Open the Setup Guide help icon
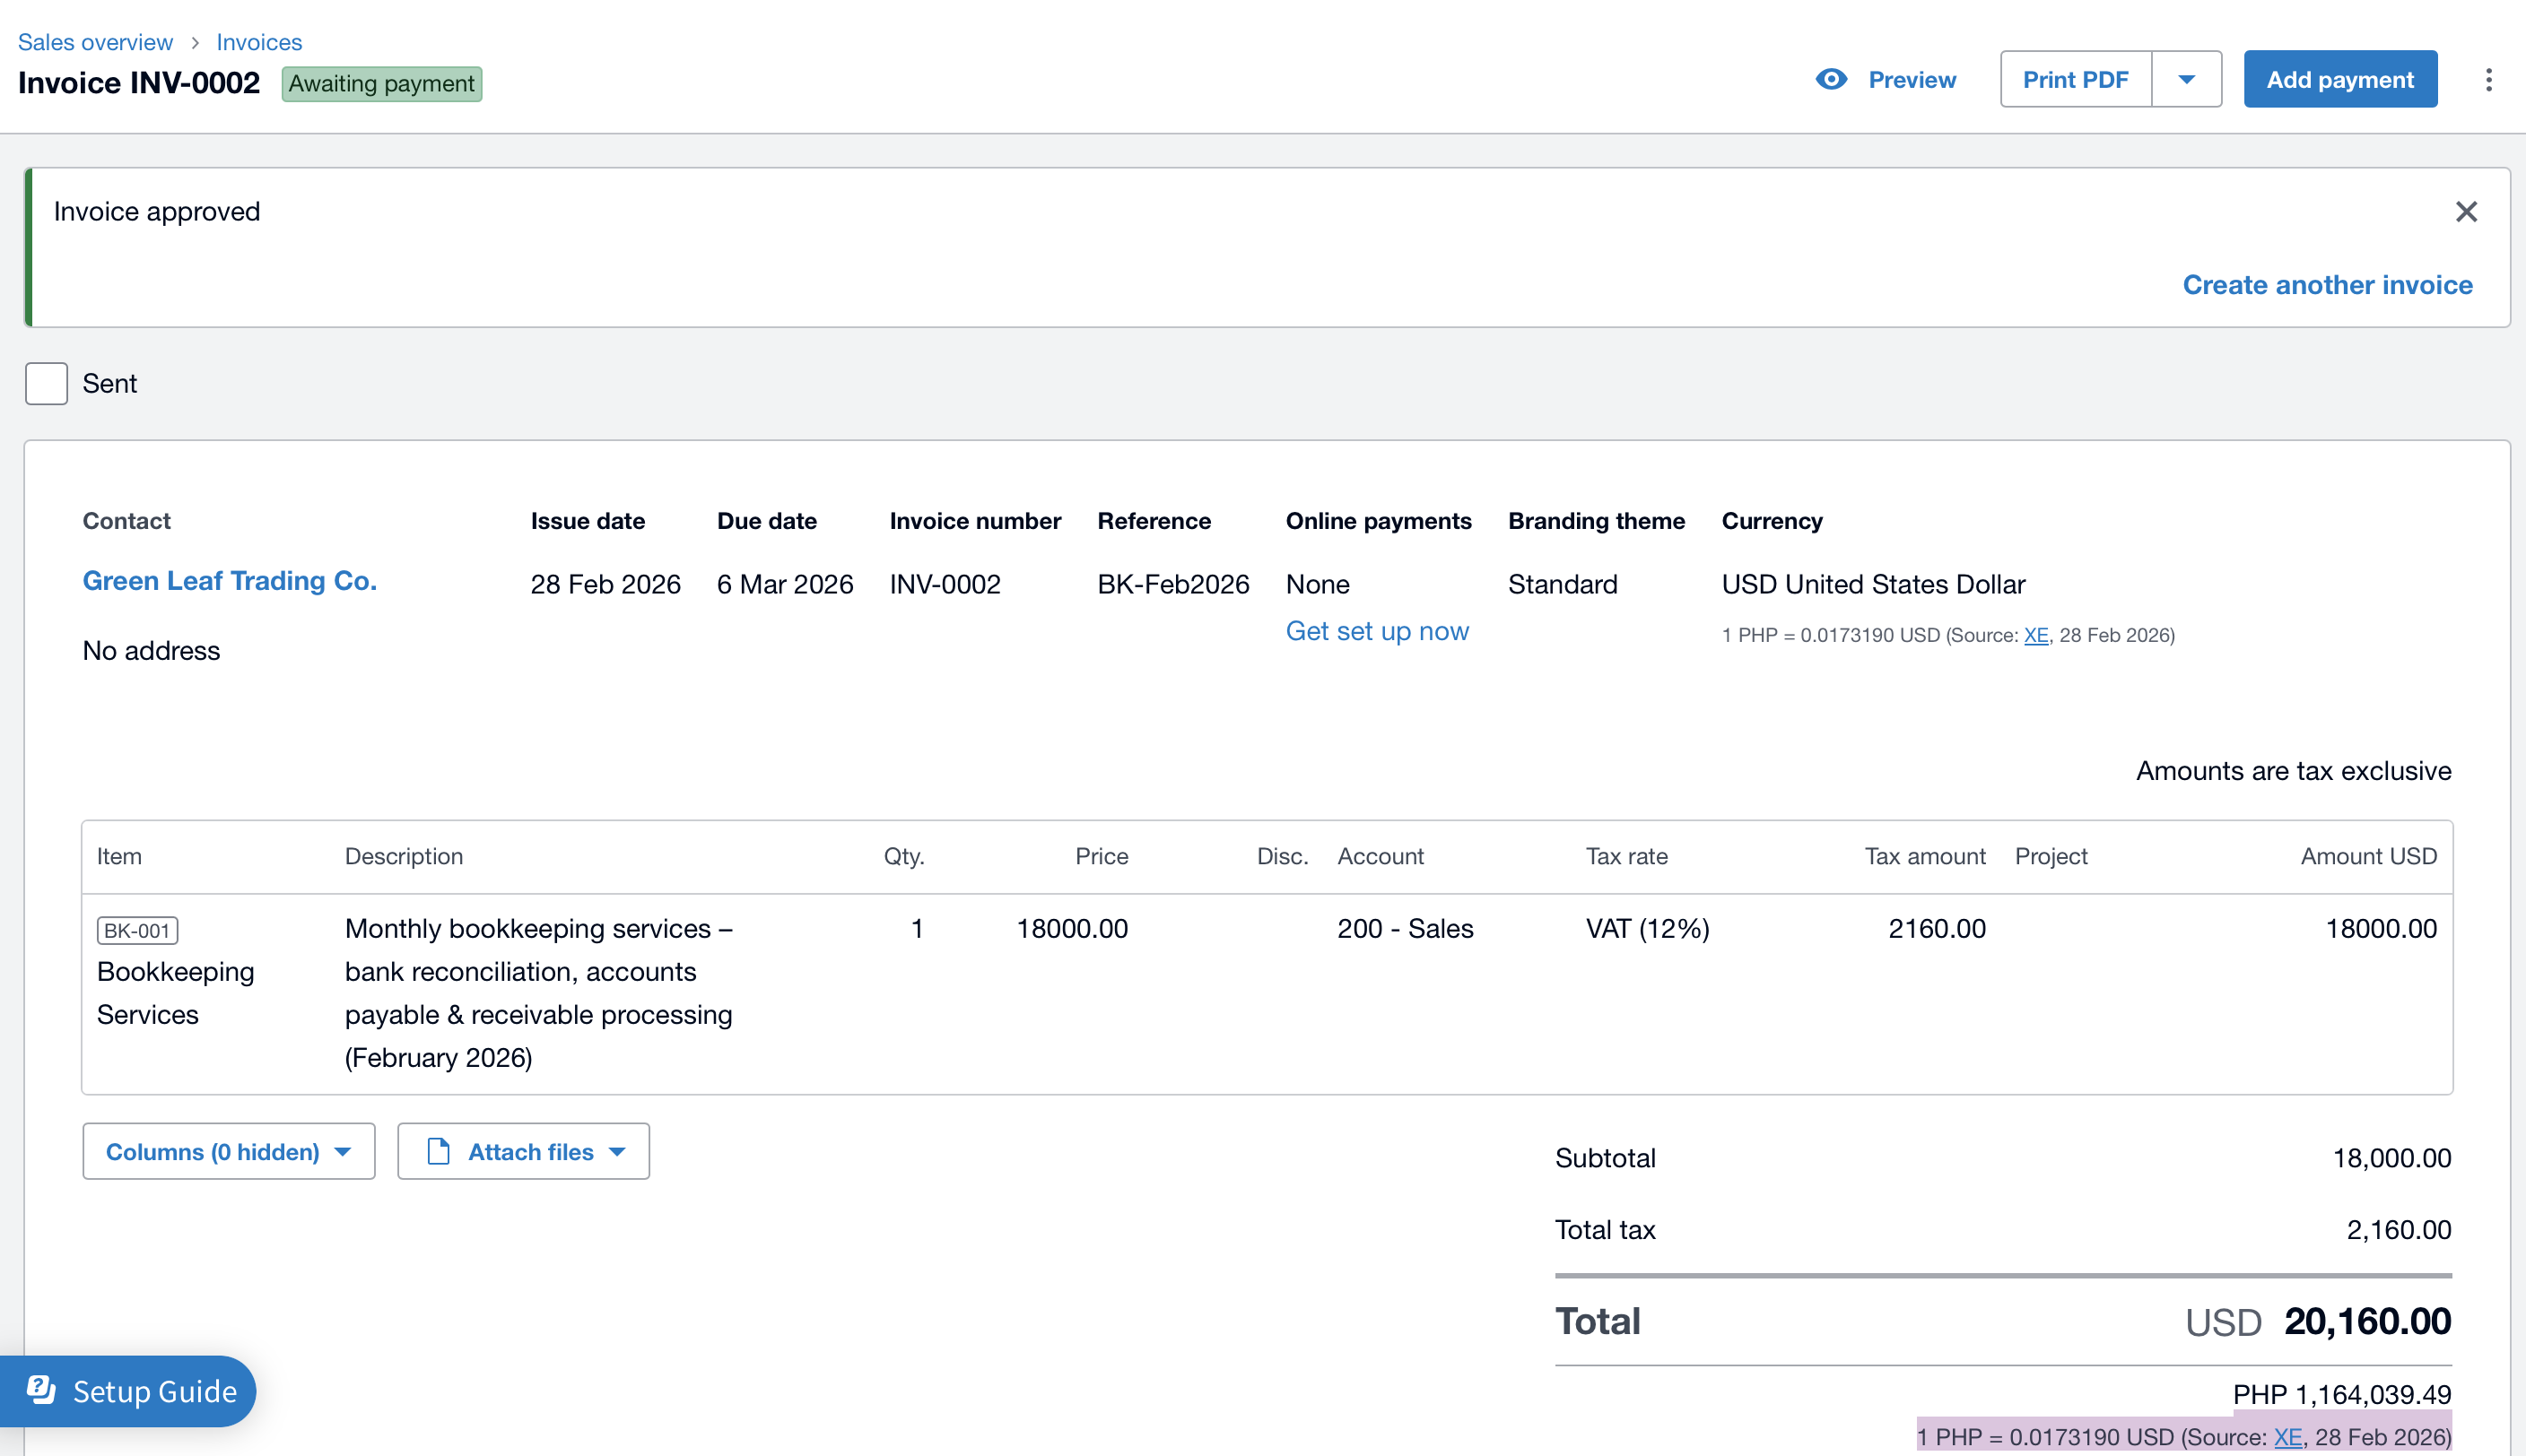 coord(41,1390)
